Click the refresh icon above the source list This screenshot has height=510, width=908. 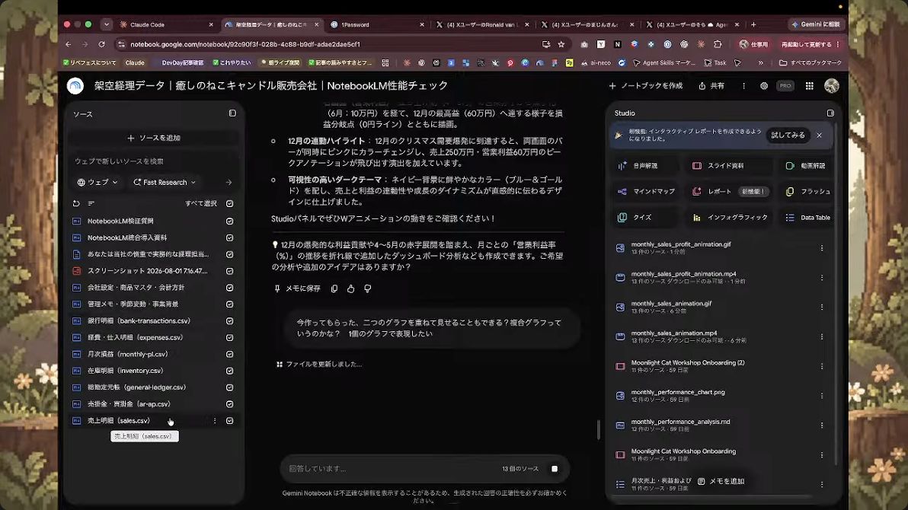(x=76, y=203)
